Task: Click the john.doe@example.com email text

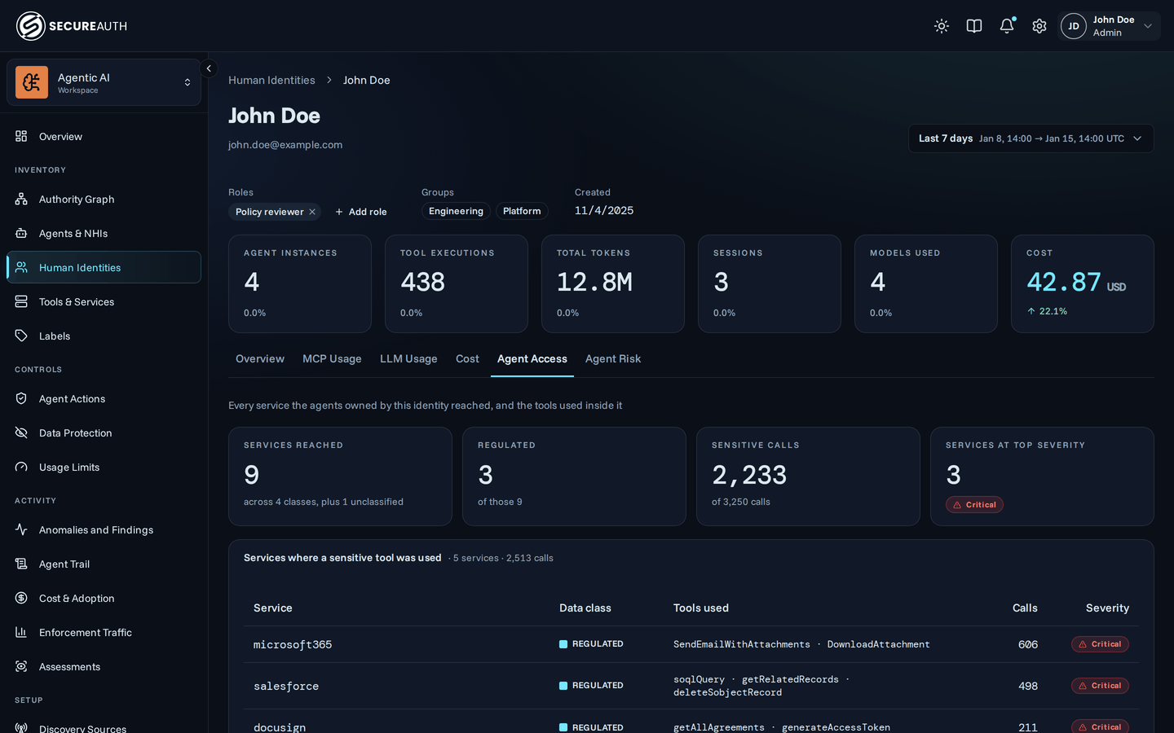Action: (x=285, y=145)
